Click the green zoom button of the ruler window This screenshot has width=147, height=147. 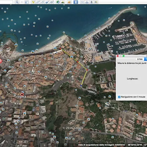coord(123,56)
